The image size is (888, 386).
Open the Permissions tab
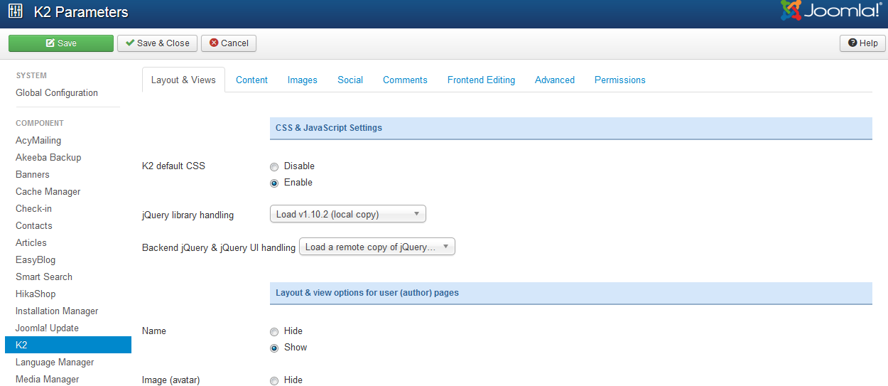(x=620, y=80)
